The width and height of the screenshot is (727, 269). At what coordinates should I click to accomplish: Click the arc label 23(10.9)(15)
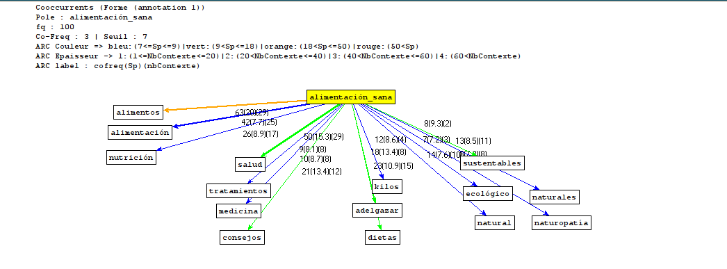click(393, 165)
